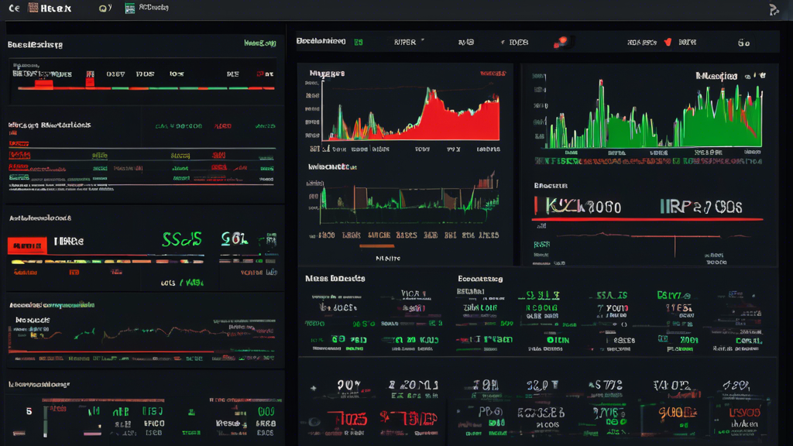Click the green badge in the chart toolbar
This screenshot has width=793, height=446.
point(359,42)
